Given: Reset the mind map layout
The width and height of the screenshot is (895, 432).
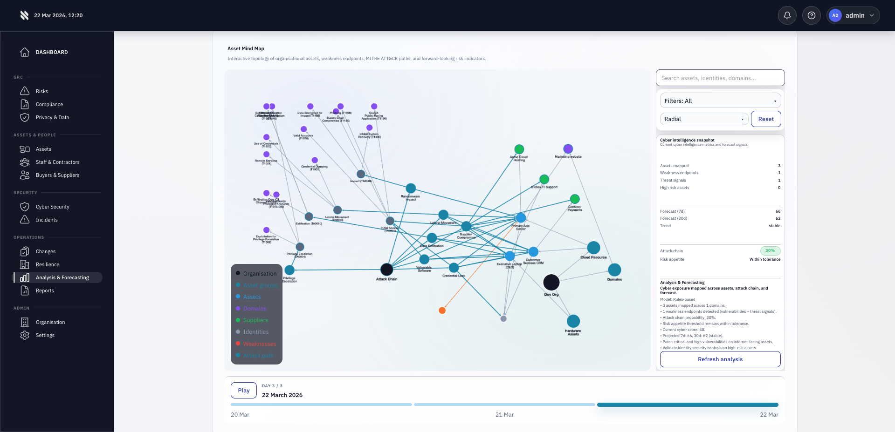Looking at the screenshot, I should click(x=765, y=119).
